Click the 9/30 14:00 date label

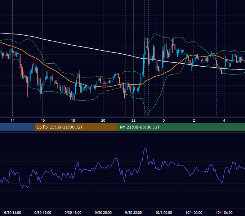click(13, 212)
